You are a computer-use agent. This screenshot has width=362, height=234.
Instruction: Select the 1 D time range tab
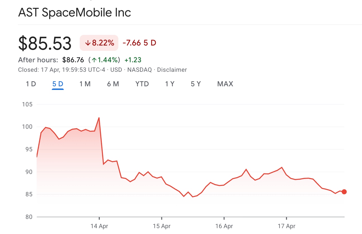point(31,84)
